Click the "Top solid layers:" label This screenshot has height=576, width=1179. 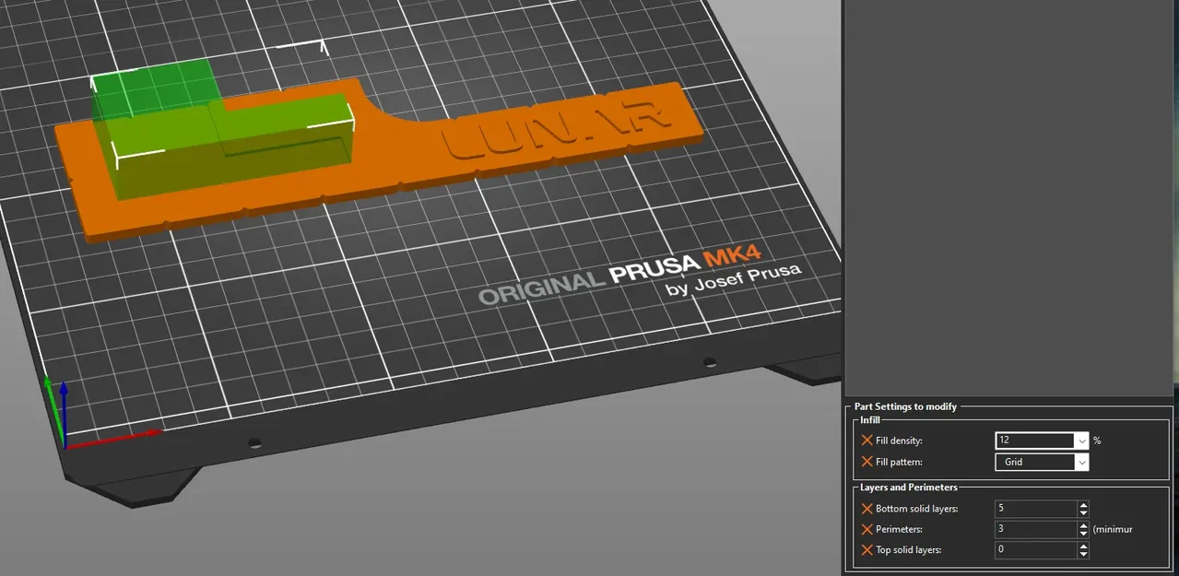[909, 550]
